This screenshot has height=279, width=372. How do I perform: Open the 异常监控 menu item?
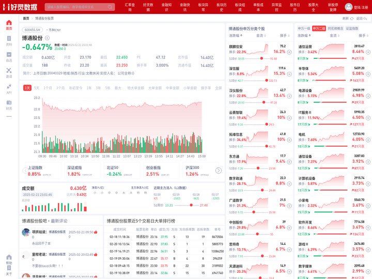pos(276,7)
